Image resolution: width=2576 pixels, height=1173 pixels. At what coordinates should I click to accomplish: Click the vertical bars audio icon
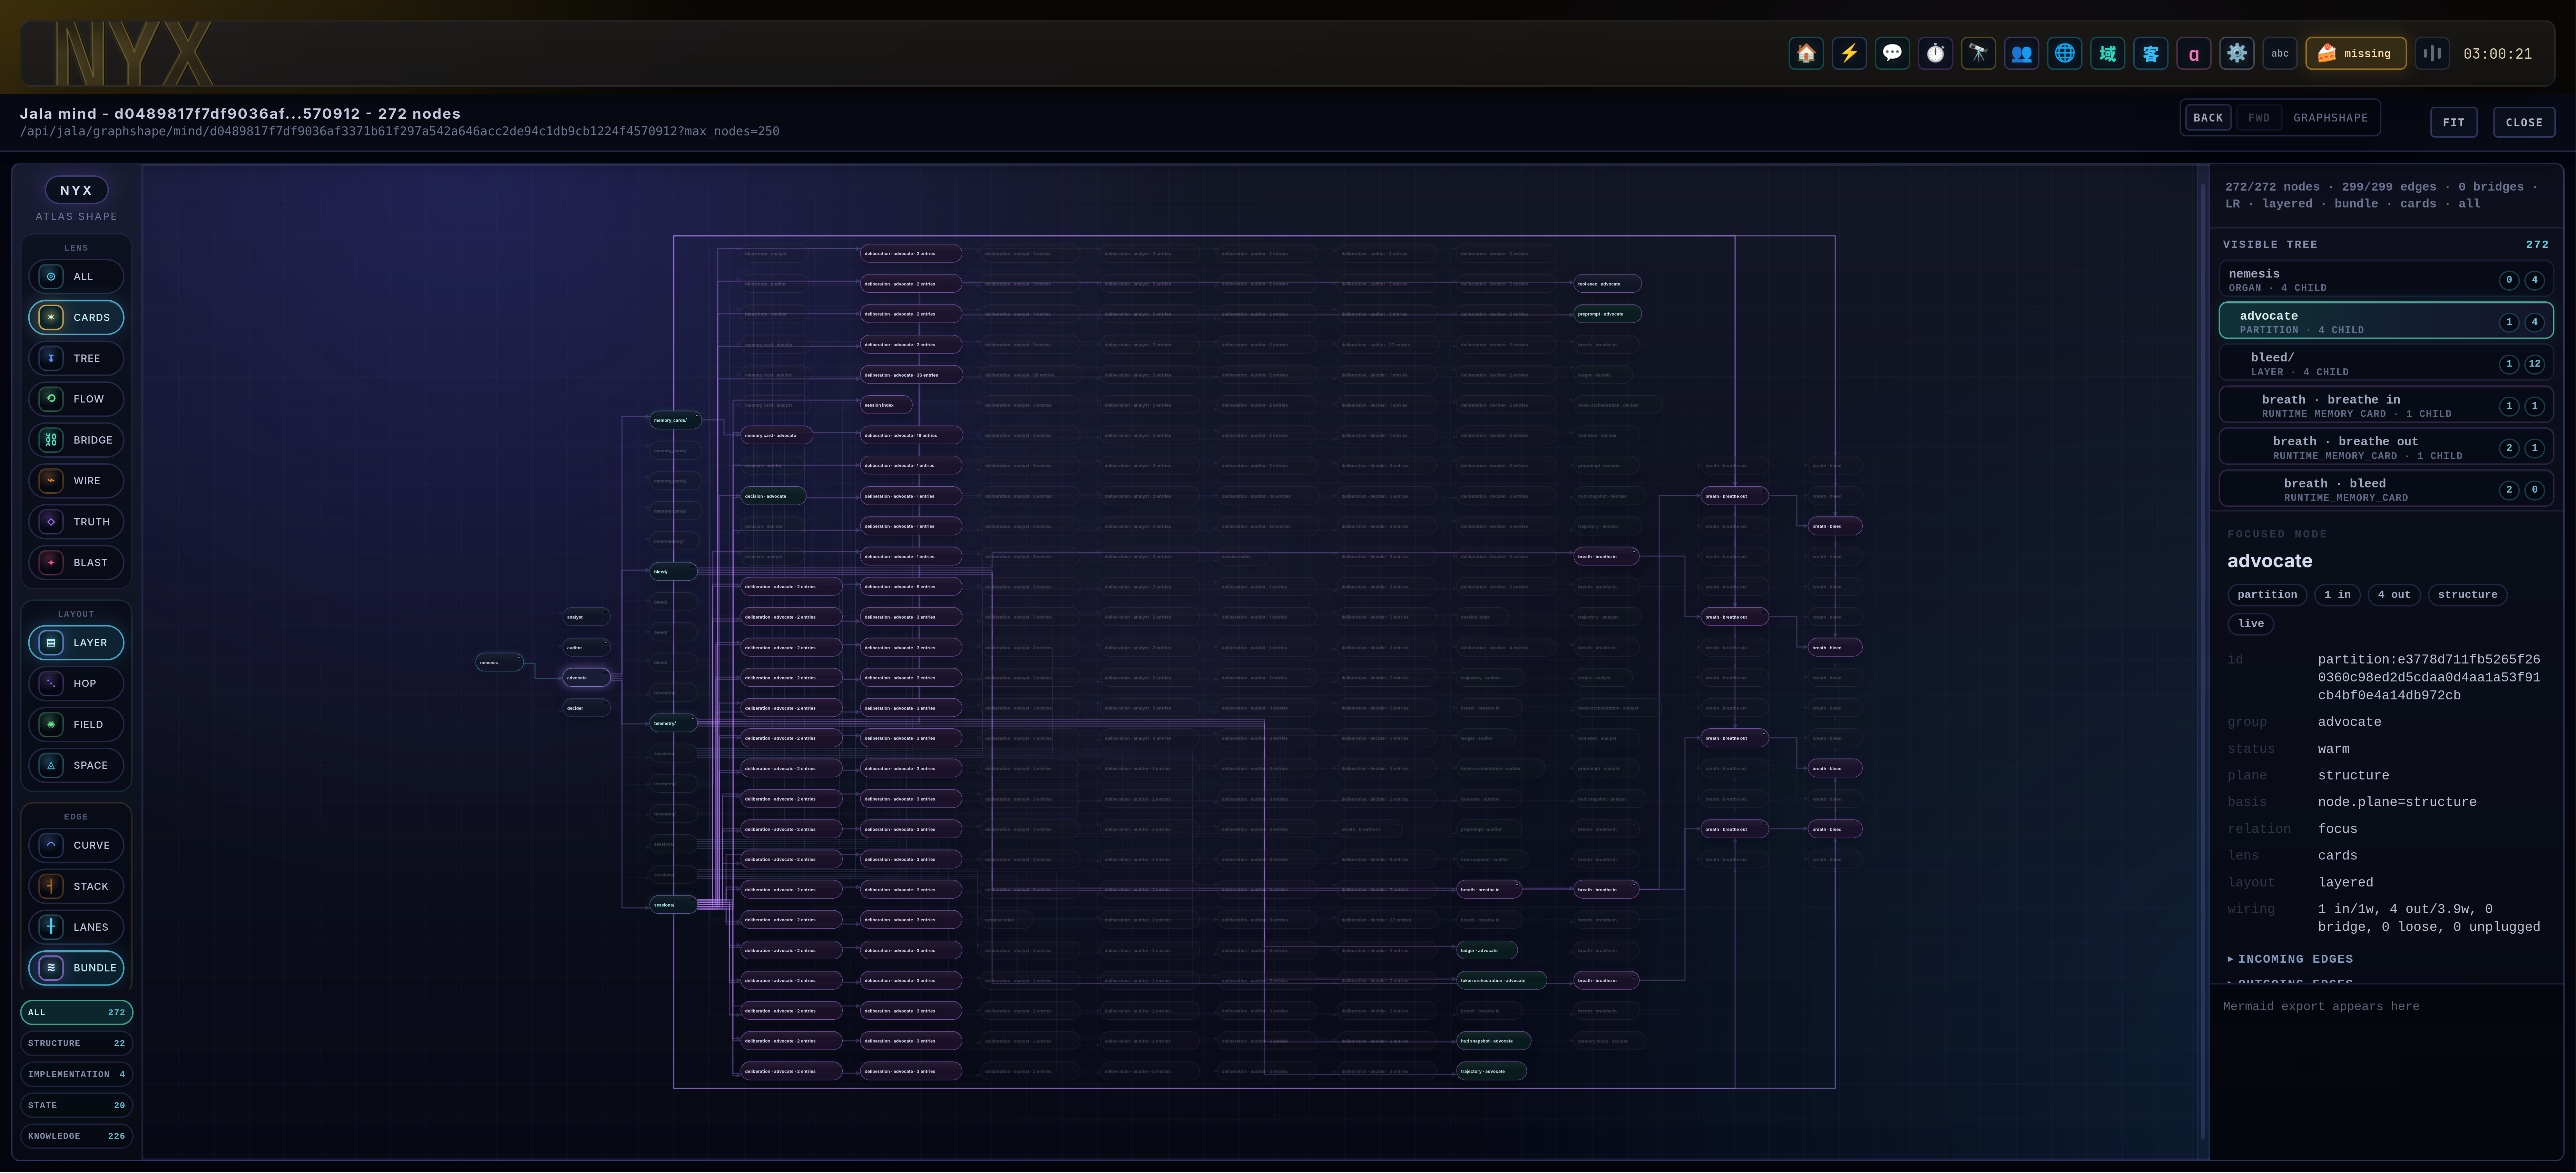2432,54
